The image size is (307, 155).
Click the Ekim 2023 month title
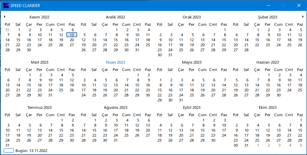[268, 107]
